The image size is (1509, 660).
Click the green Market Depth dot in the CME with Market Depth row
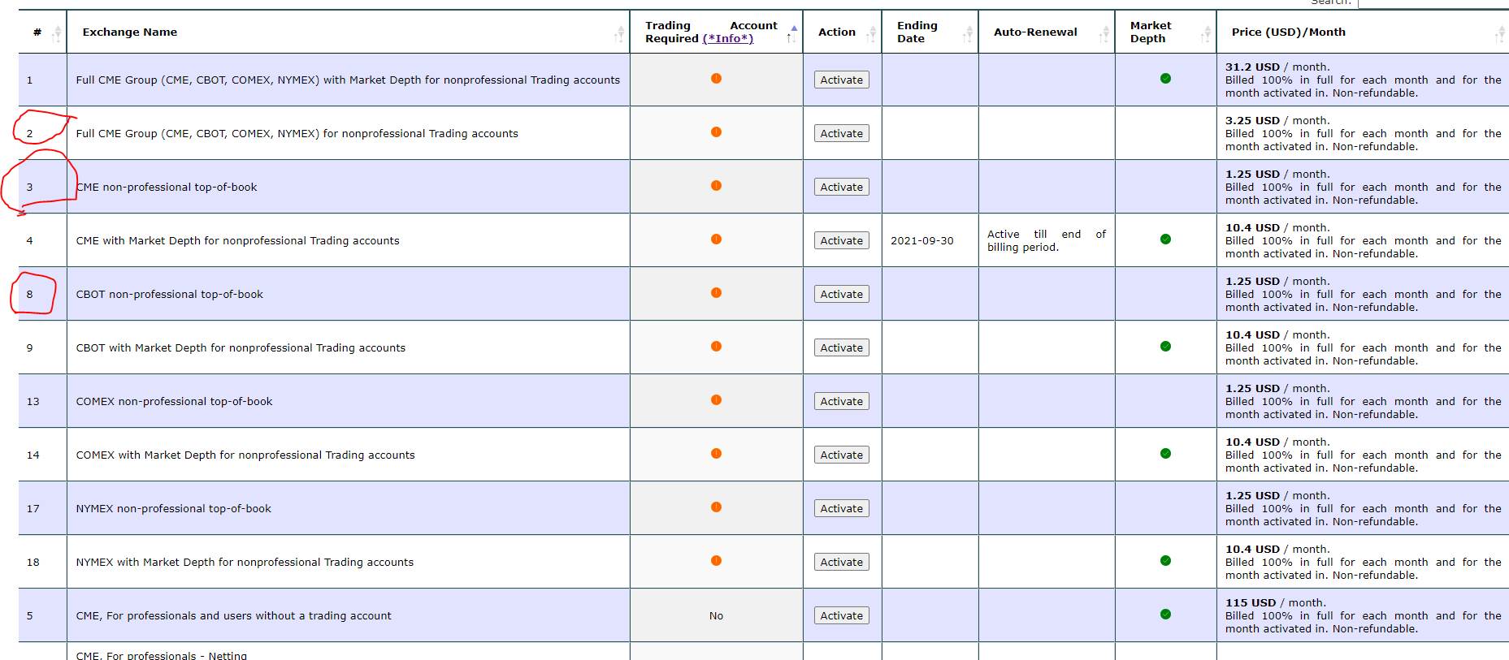point(1165,239)
